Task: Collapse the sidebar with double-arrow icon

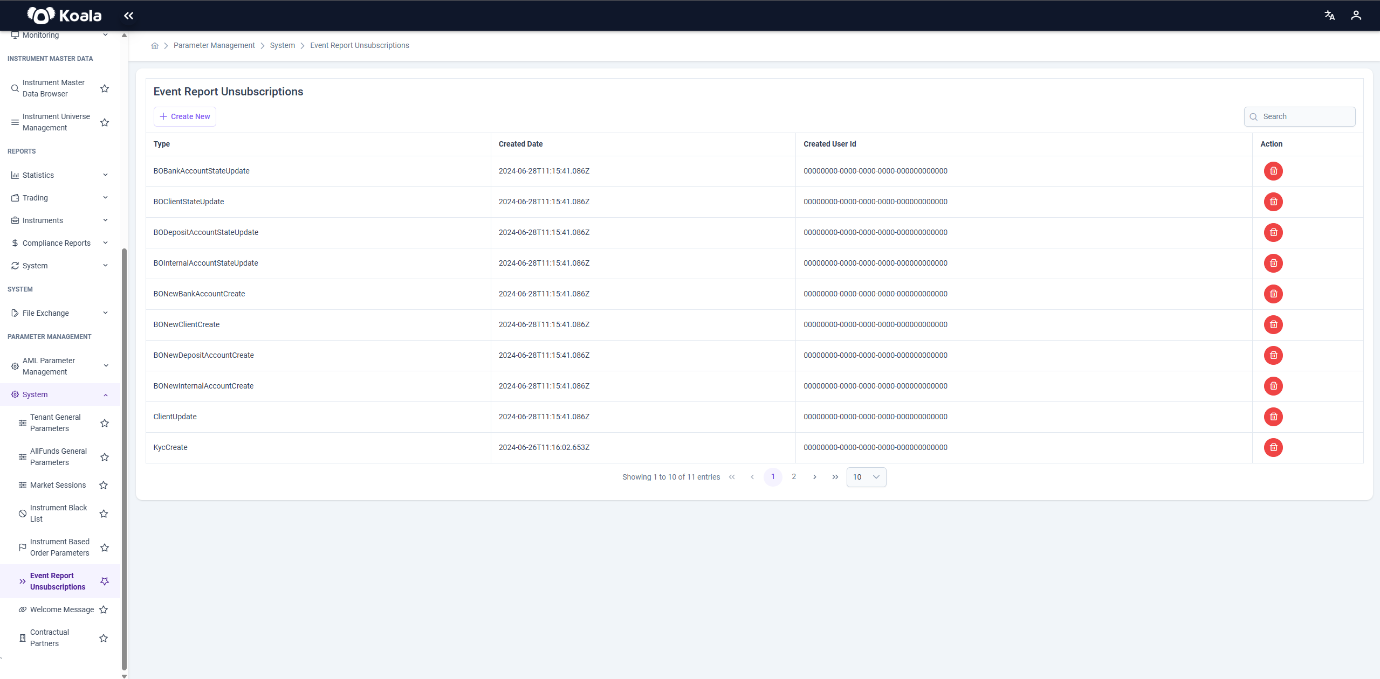Action: (128, 16)
